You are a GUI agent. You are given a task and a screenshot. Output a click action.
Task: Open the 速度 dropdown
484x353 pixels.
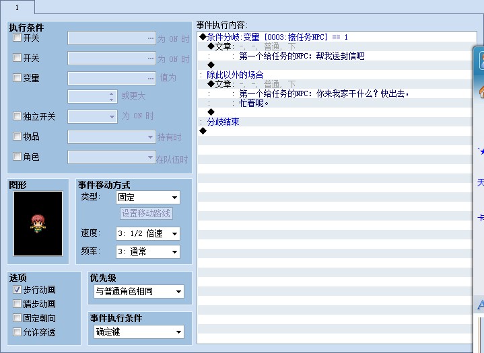pyautogui.click(x=148, y=234)
